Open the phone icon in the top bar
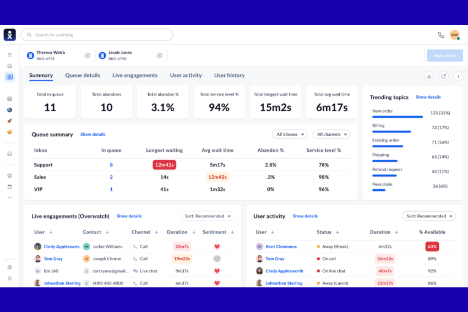The image size is (468, 312). tap(441, 35)
